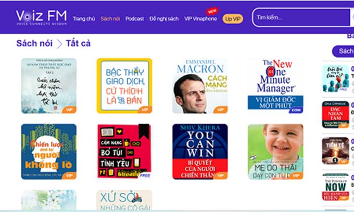354x212 pixels.
Task: Open the Voiz FM logo homepage
Action: coord(42,17)
